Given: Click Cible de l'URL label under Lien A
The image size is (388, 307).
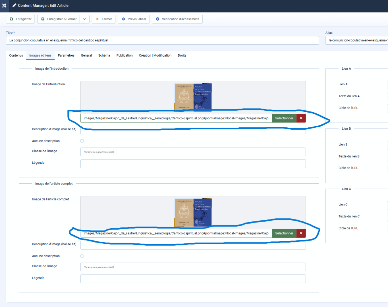Looking at the screenshot, I should coord(348,108).
